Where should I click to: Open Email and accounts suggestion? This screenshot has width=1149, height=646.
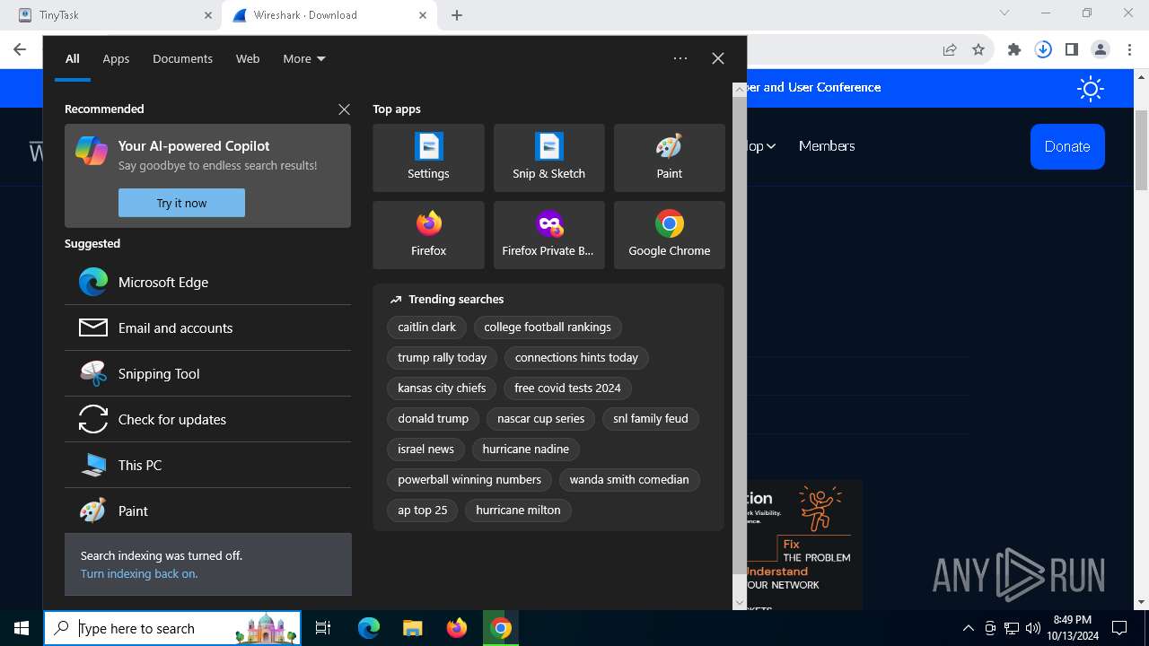click(207, 327)
